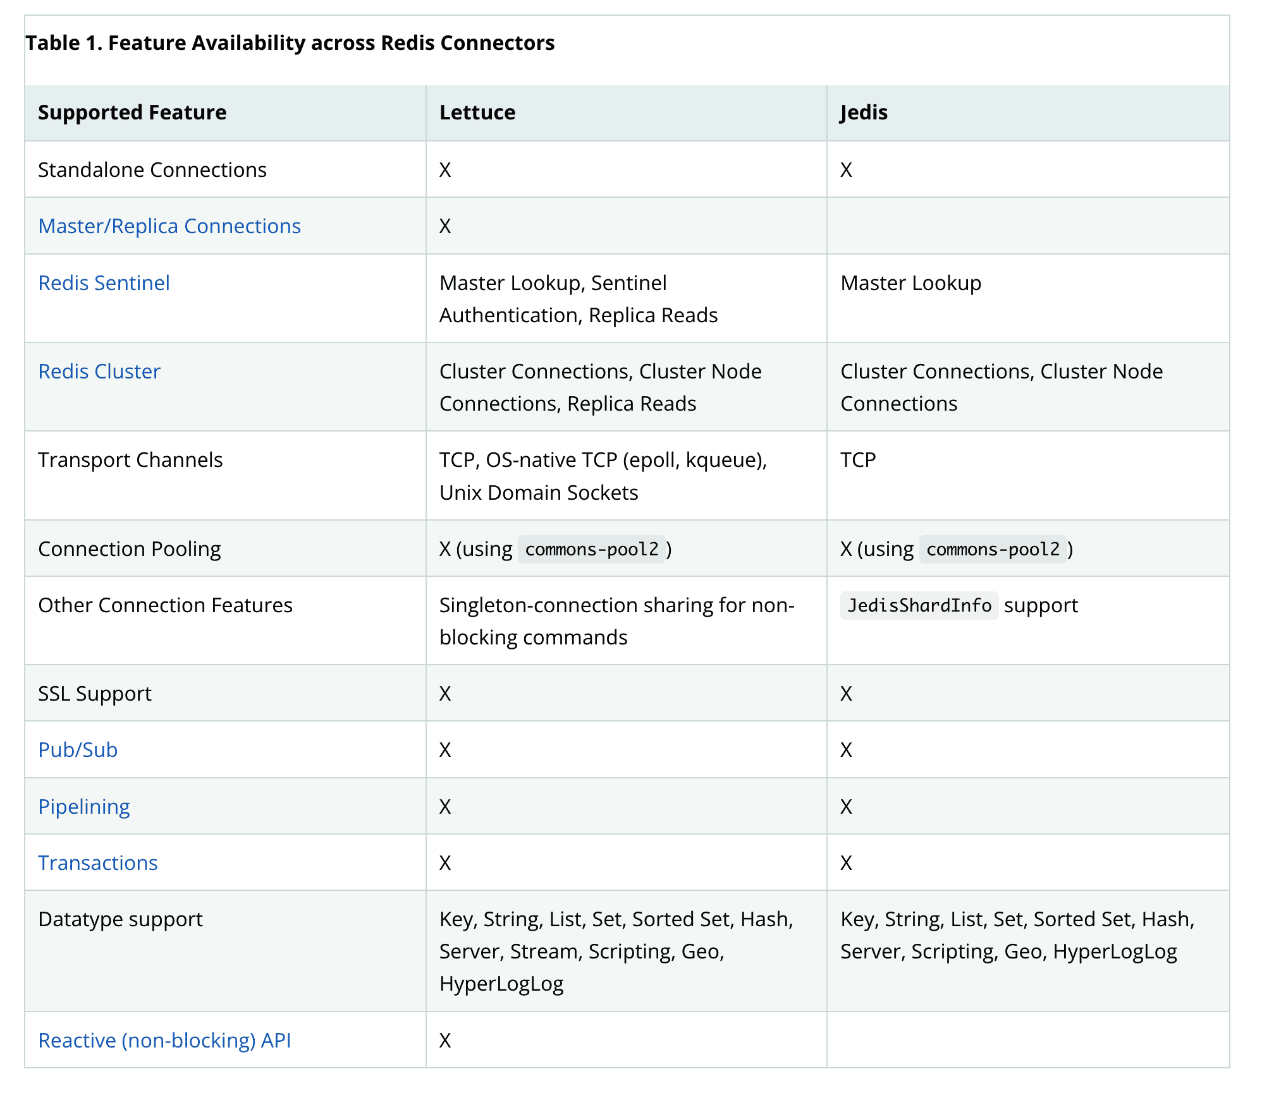Click commons-pool2 code in Jedis column
The height and width of the screenshot is (1093, 1262).
[x=993, y=550]
